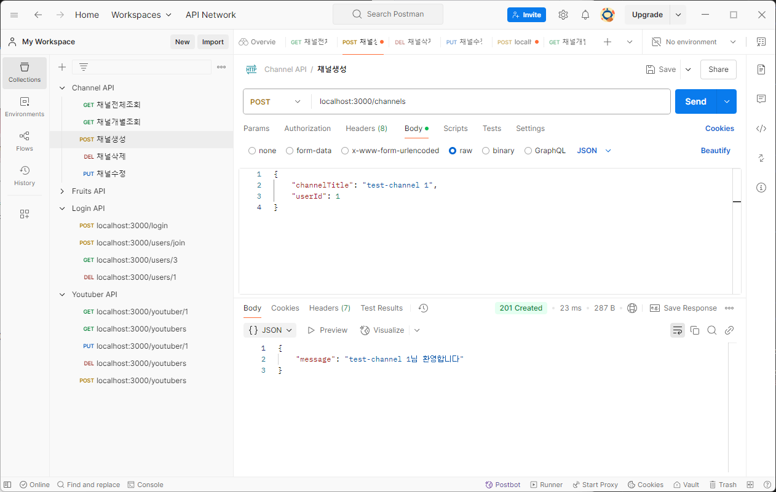Screen dimensions: 776x492
Task: Select the x-www-form-urlencoded body type
Action: point(345,151)
